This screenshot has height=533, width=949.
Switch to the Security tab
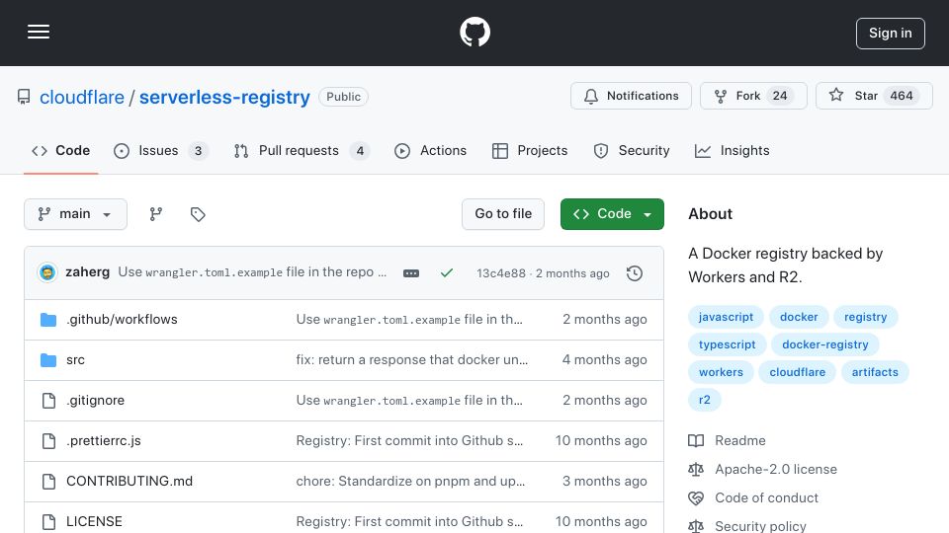[x=632, y=150]
